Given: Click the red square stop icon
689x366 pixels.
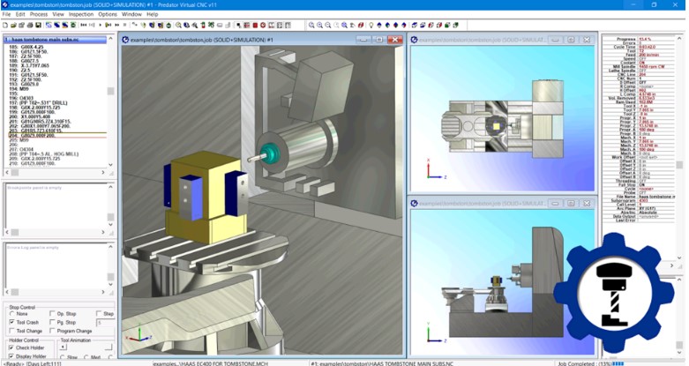Looking at the screenshot, I should [255, 25].
